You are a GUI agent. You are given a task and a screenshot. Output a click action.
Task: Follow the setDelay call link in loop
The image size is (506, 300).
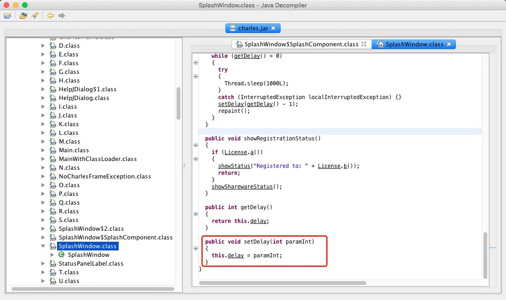pyautogui.click(x=231, y=104)
